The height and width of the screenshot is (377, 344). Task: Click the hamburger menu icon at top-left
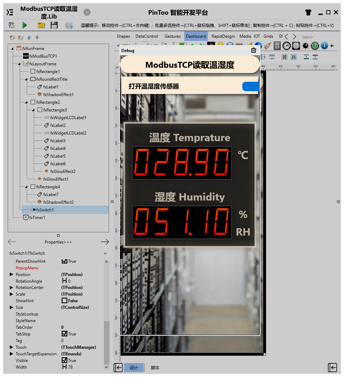10,12
